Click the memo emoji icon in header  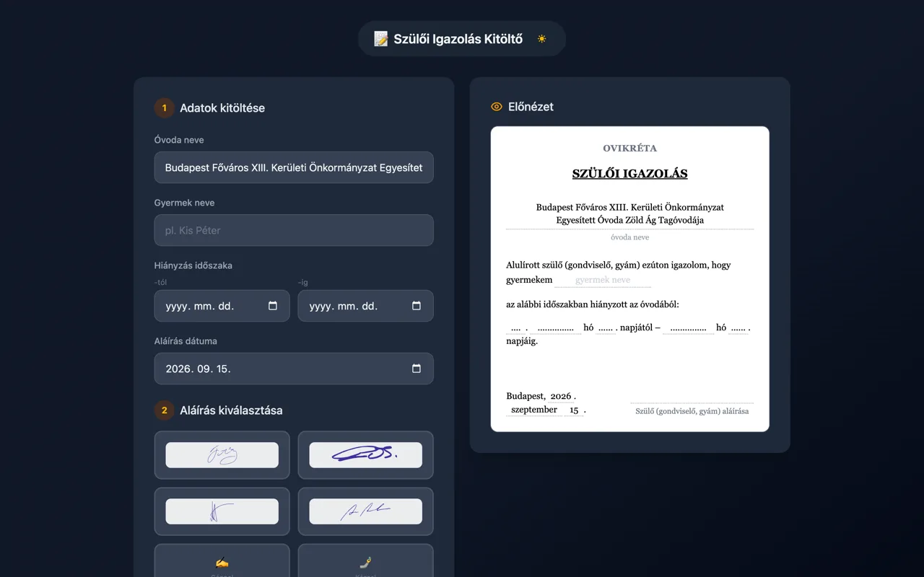(381, 39)
